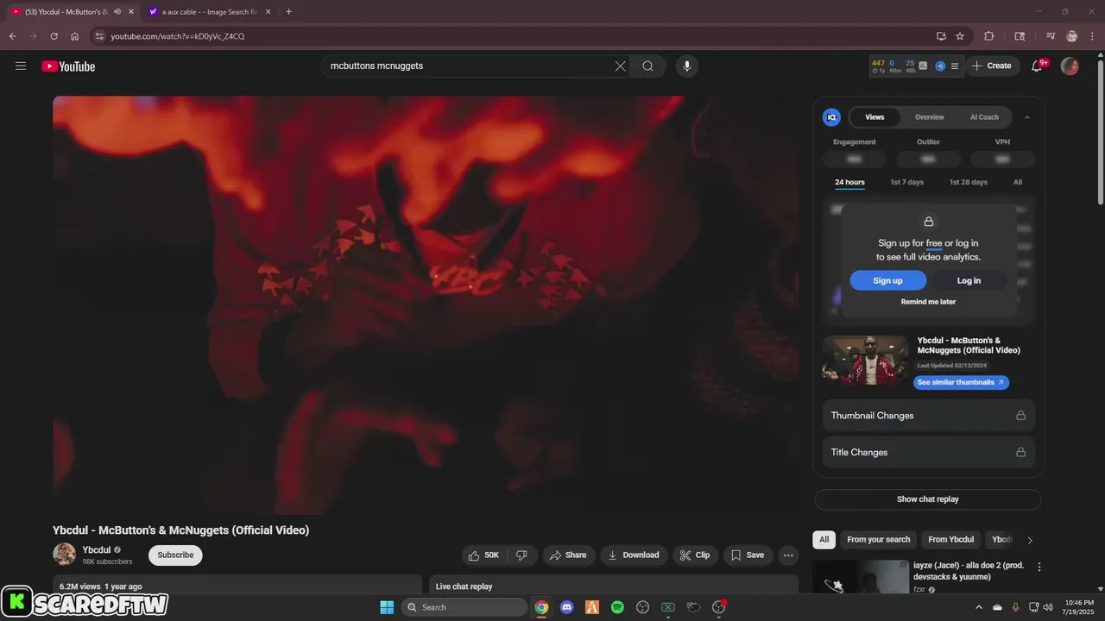Open the YouTube hamburger guide menu

coord(21,66)
